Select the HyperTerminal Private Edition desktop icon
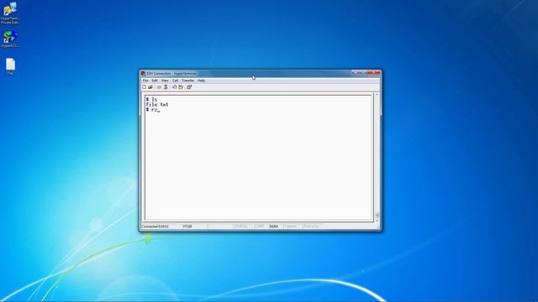538x302 pixels. point(10,13)
